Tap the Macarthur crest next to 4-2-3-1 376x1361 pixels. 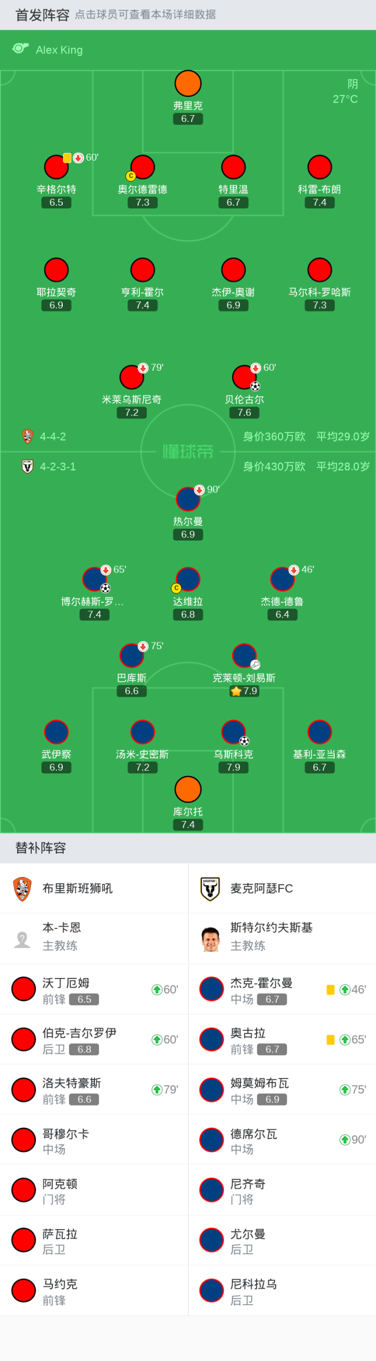pos(28,467)
